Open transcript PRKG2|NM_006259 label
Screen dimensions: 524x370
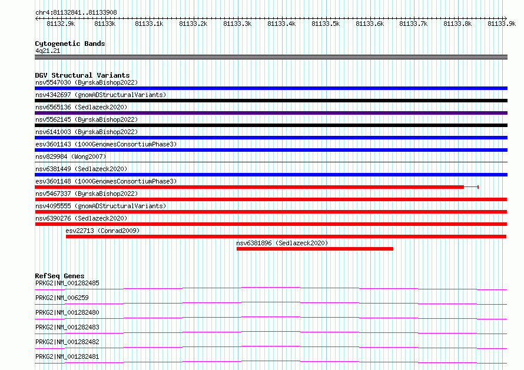(x=62, y=298)
